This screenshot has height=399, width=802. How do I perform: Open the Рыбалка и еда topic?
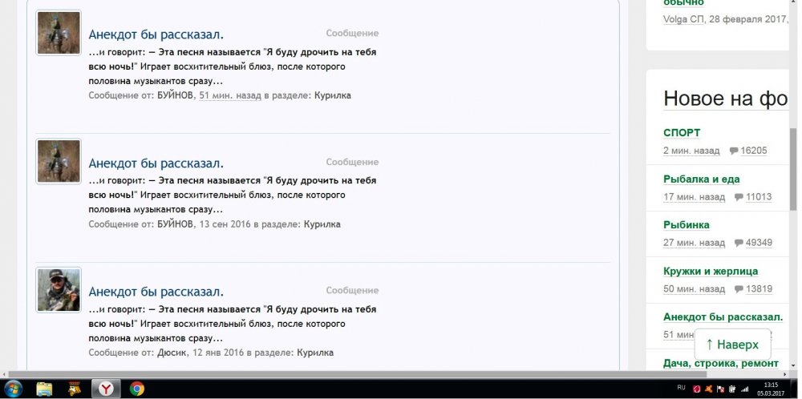(701, 179)
